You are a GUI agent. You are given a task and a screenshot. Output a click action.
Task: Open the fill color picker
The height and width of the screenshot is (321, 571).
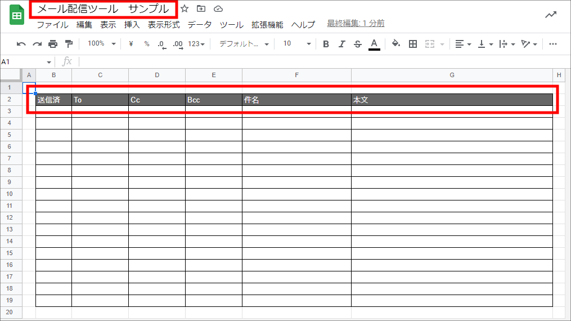pyautogui.click(x=396, y=44)
